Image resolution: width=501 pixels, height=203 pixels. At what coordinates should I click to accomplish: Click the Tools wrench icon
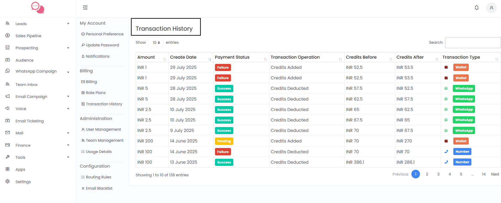pyautogui.click(x=8, y=157)
